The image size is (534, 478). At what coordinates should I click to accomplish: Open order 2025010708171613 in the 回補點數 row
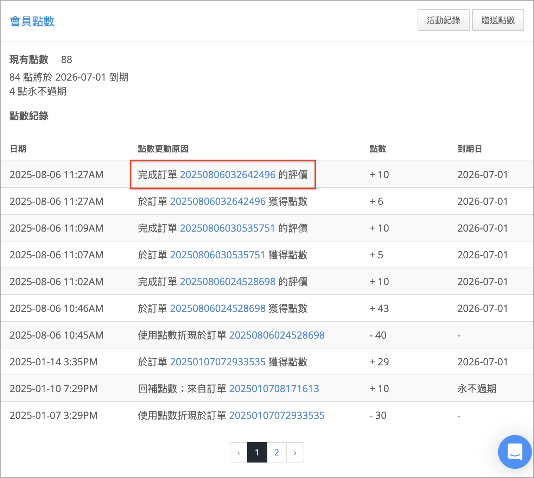click(274, 389)
